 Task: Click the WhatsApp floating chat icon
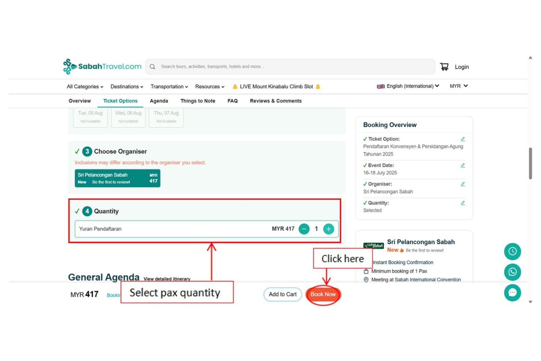coord(512,272)
